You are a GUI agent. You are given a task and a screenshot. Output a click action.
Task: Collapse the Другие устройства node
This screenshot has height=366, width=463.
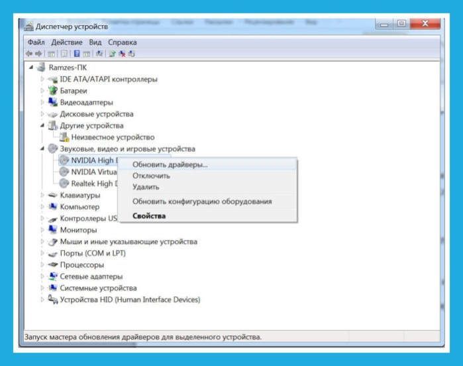pos(42,125)
